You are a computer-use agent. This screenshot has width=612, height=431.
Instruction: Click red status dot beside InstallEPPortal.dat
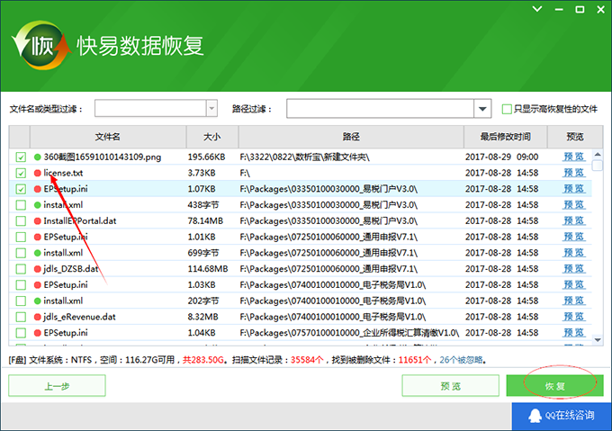coord(38,221)
